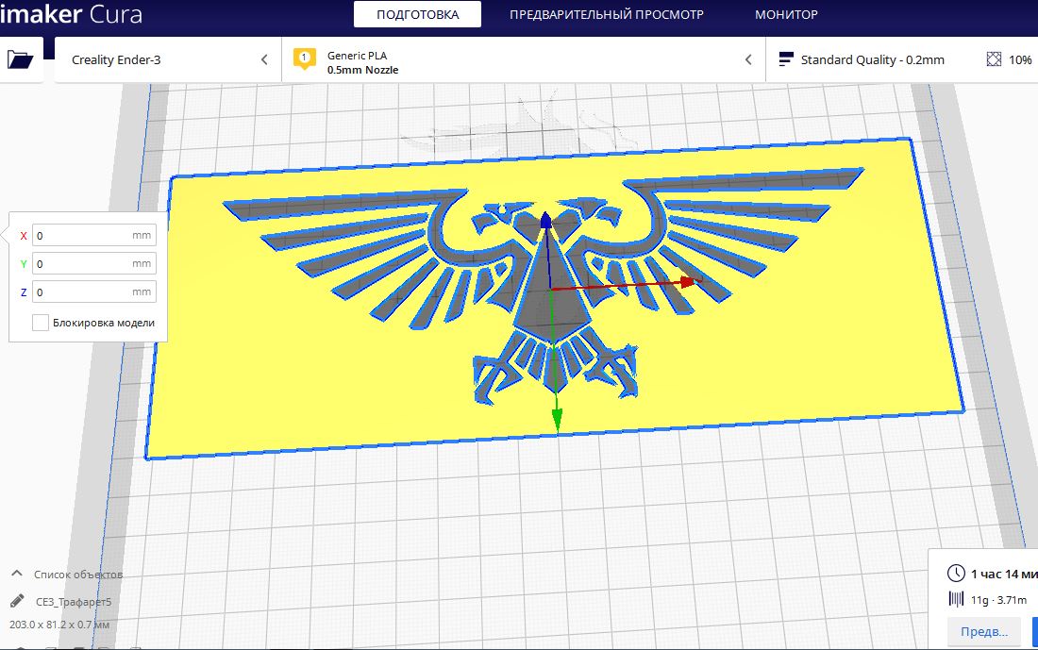Switch to the ПОДГОТОВКА tab

[x=417, y=14]
